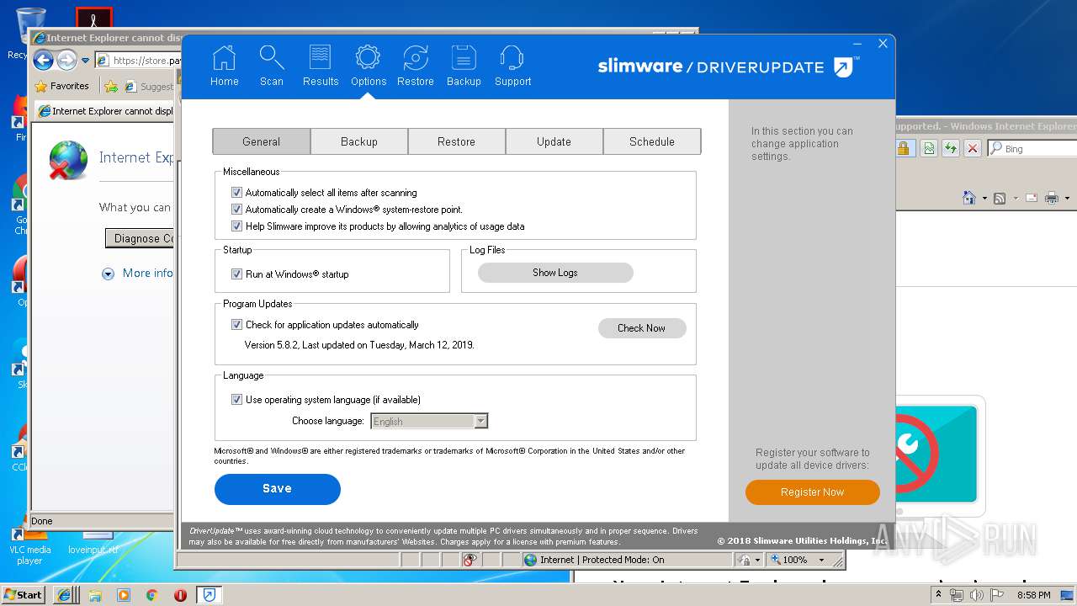Click the refresh icon in right IE window
This screenshot has width=1077, height=606.
tap(950, 148)
